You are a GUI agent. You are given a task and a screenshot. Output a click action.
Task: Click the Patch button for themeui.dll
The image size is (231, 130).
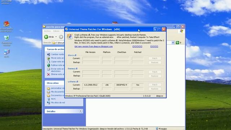pyautogui.click(x=155, y=72)
